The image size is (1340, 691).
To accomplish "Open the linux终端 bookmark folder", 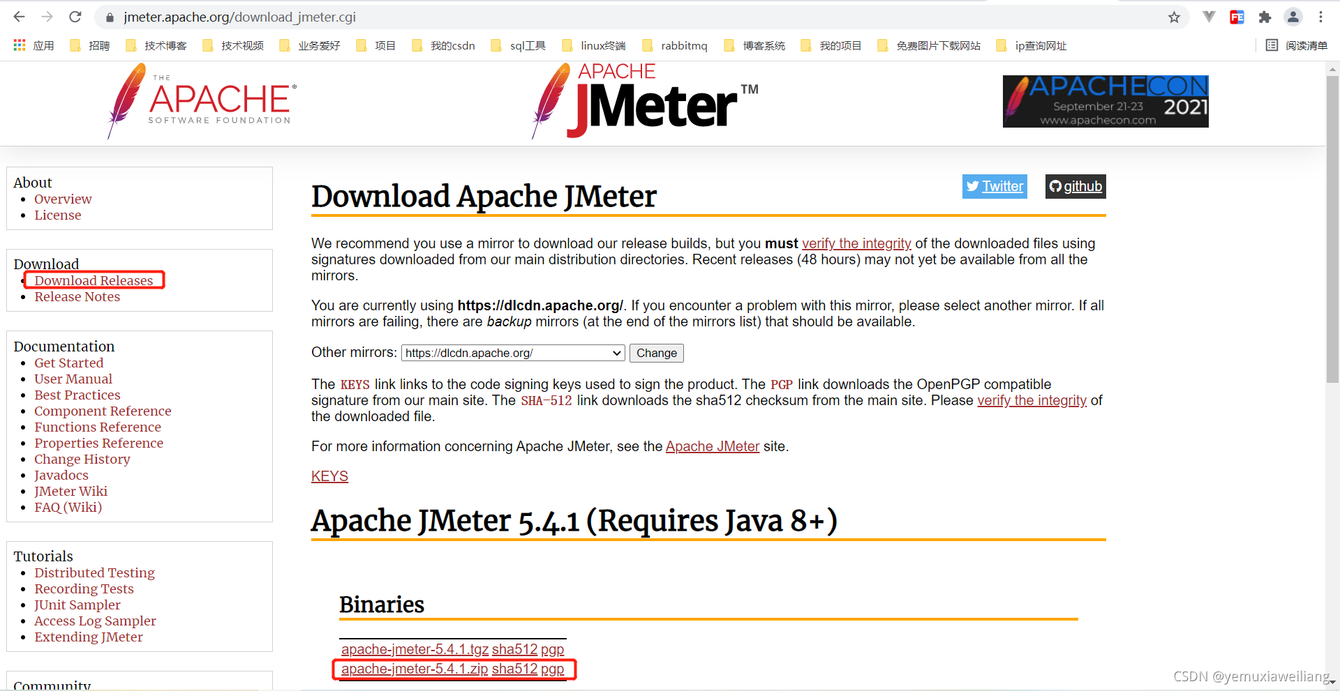I will point(594,45).
